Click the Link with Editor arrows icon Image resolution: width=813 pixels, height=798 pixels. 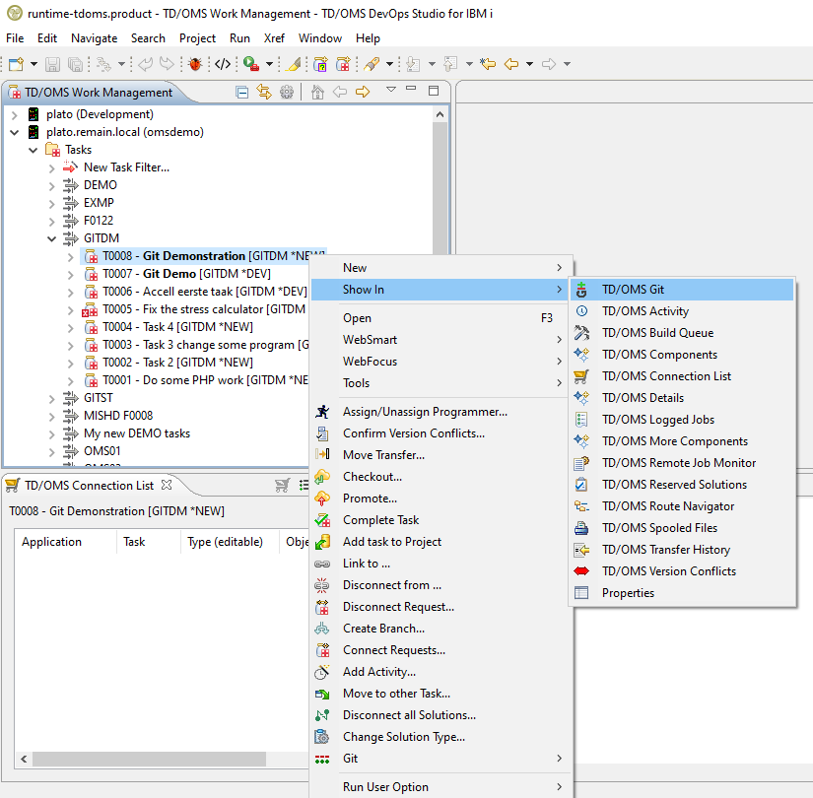pyautogui.click(x=264, y=92)
